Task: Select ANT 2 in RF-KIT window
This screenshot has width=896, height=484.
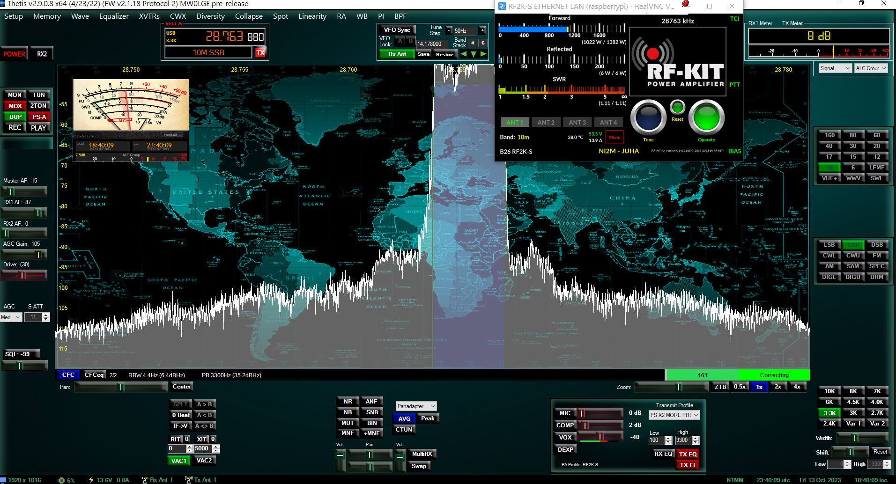Action: (546, 123)
